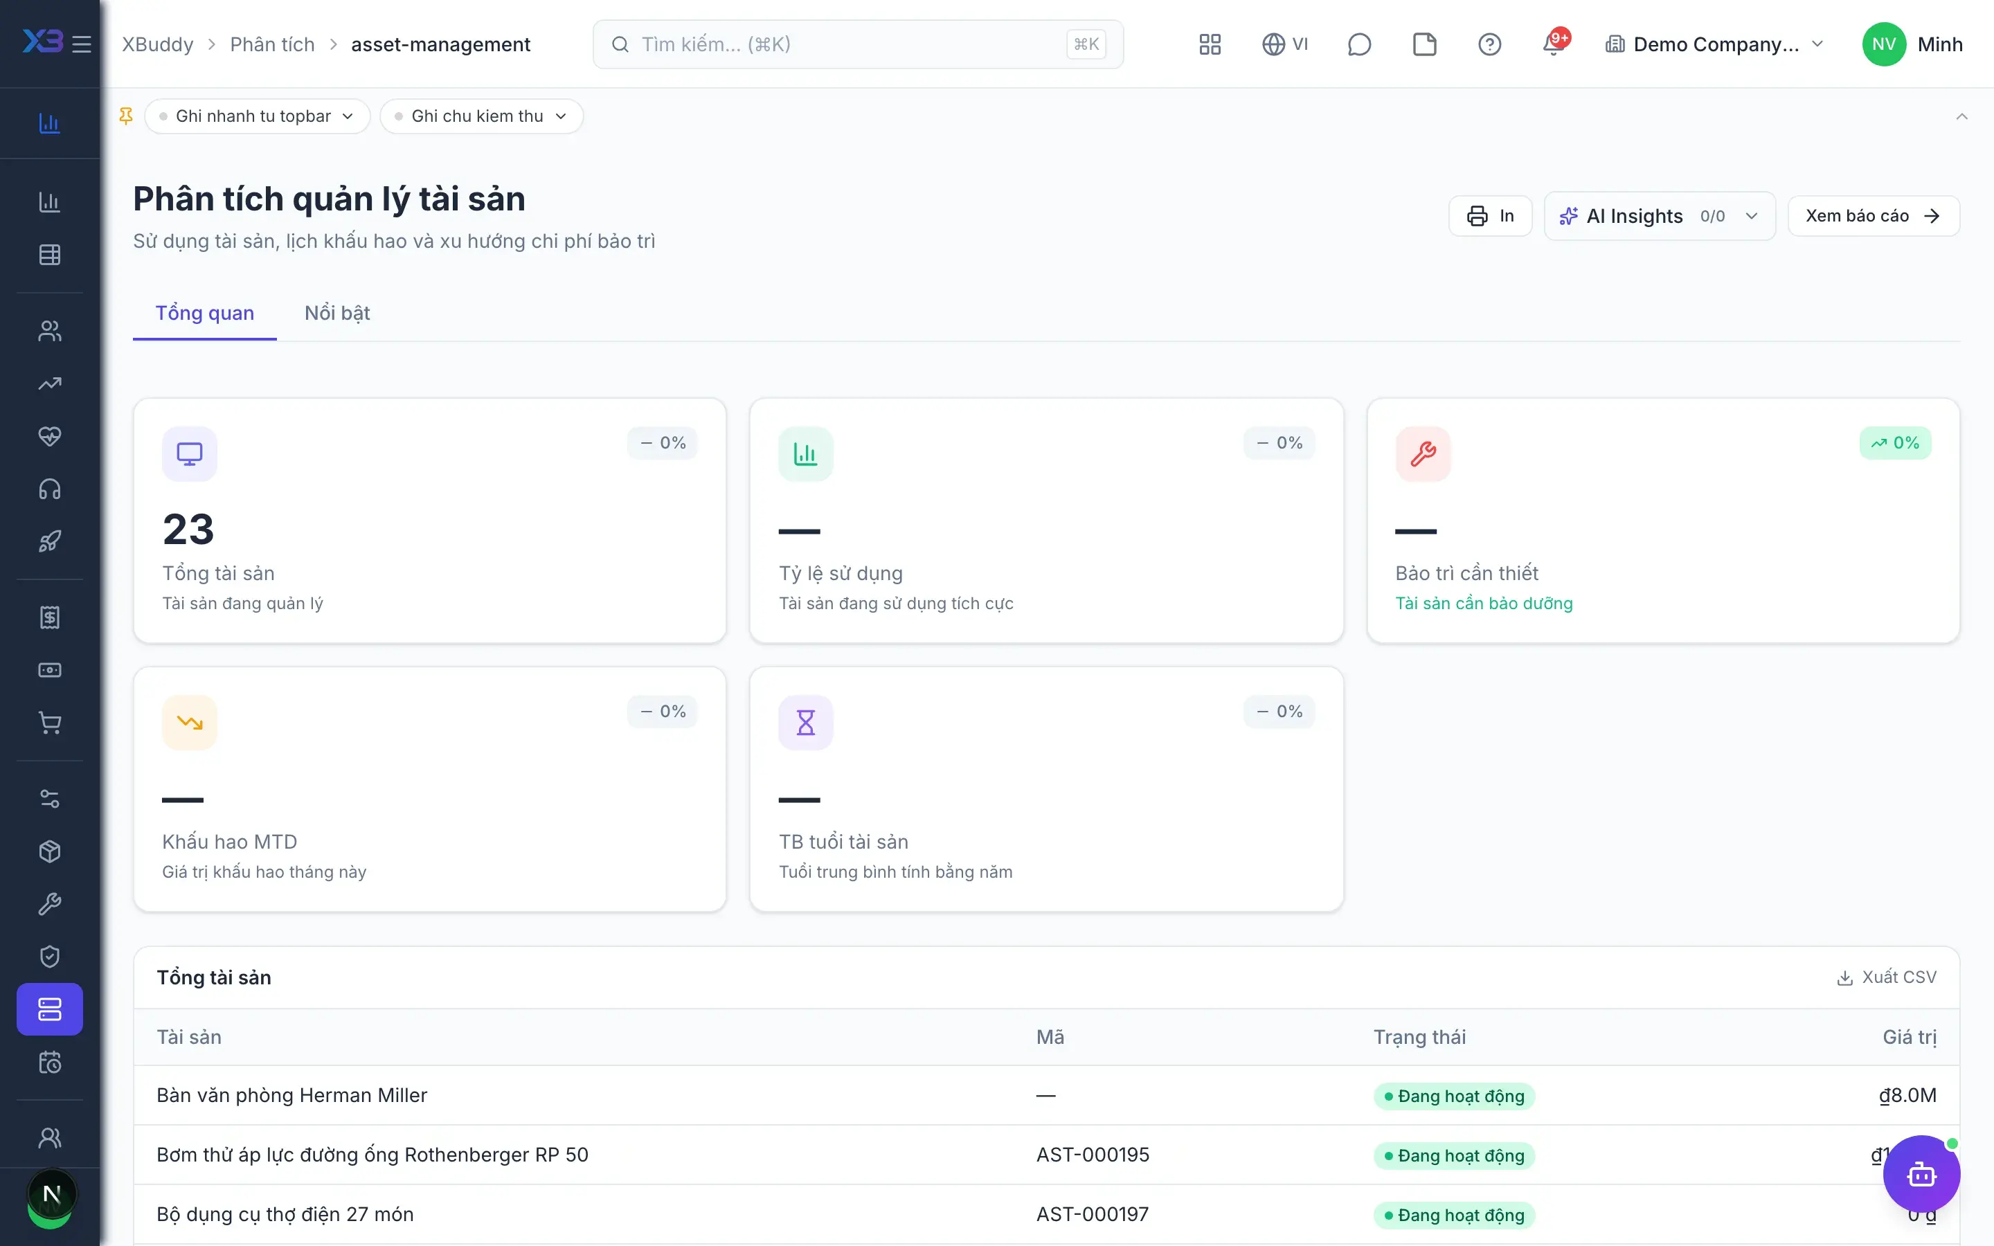Open the sticky note icon
Image resolution: width=1994 pixels, height=1246 pixels.
1425,44
